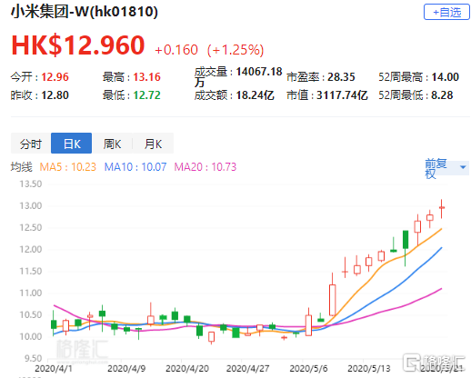The width and height of the screenshot is (471, 378).
Task: Select the 日K daily chart tab
Action: pyautogui.click(x=72, y=144)
